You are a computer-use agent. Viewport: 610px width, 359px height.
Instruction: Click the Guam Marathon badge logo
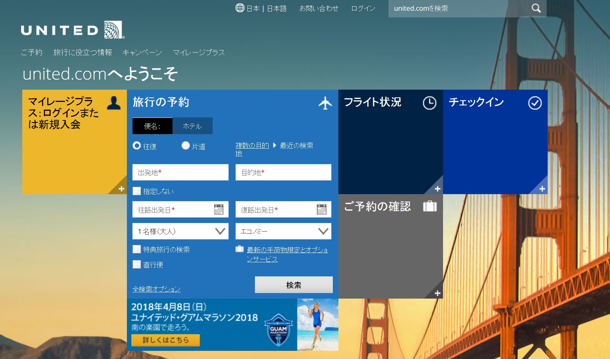tap(278, 330)
